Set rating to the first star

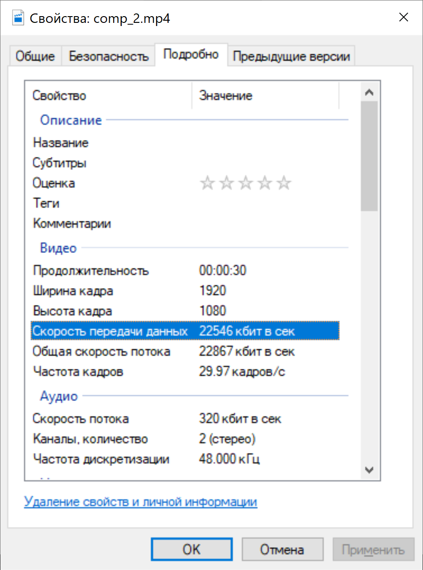pyautogui.click(x=207, y=183)
